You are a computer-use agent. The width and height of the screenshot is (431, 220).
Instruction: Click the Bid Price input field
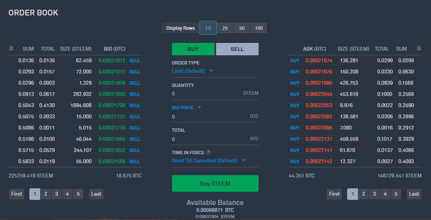[x=215, y=117]
